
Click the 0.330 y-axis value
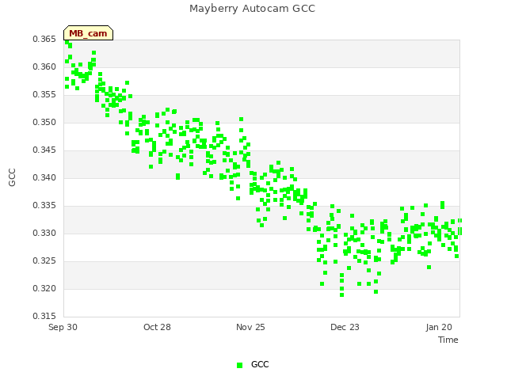click(44, 234)
